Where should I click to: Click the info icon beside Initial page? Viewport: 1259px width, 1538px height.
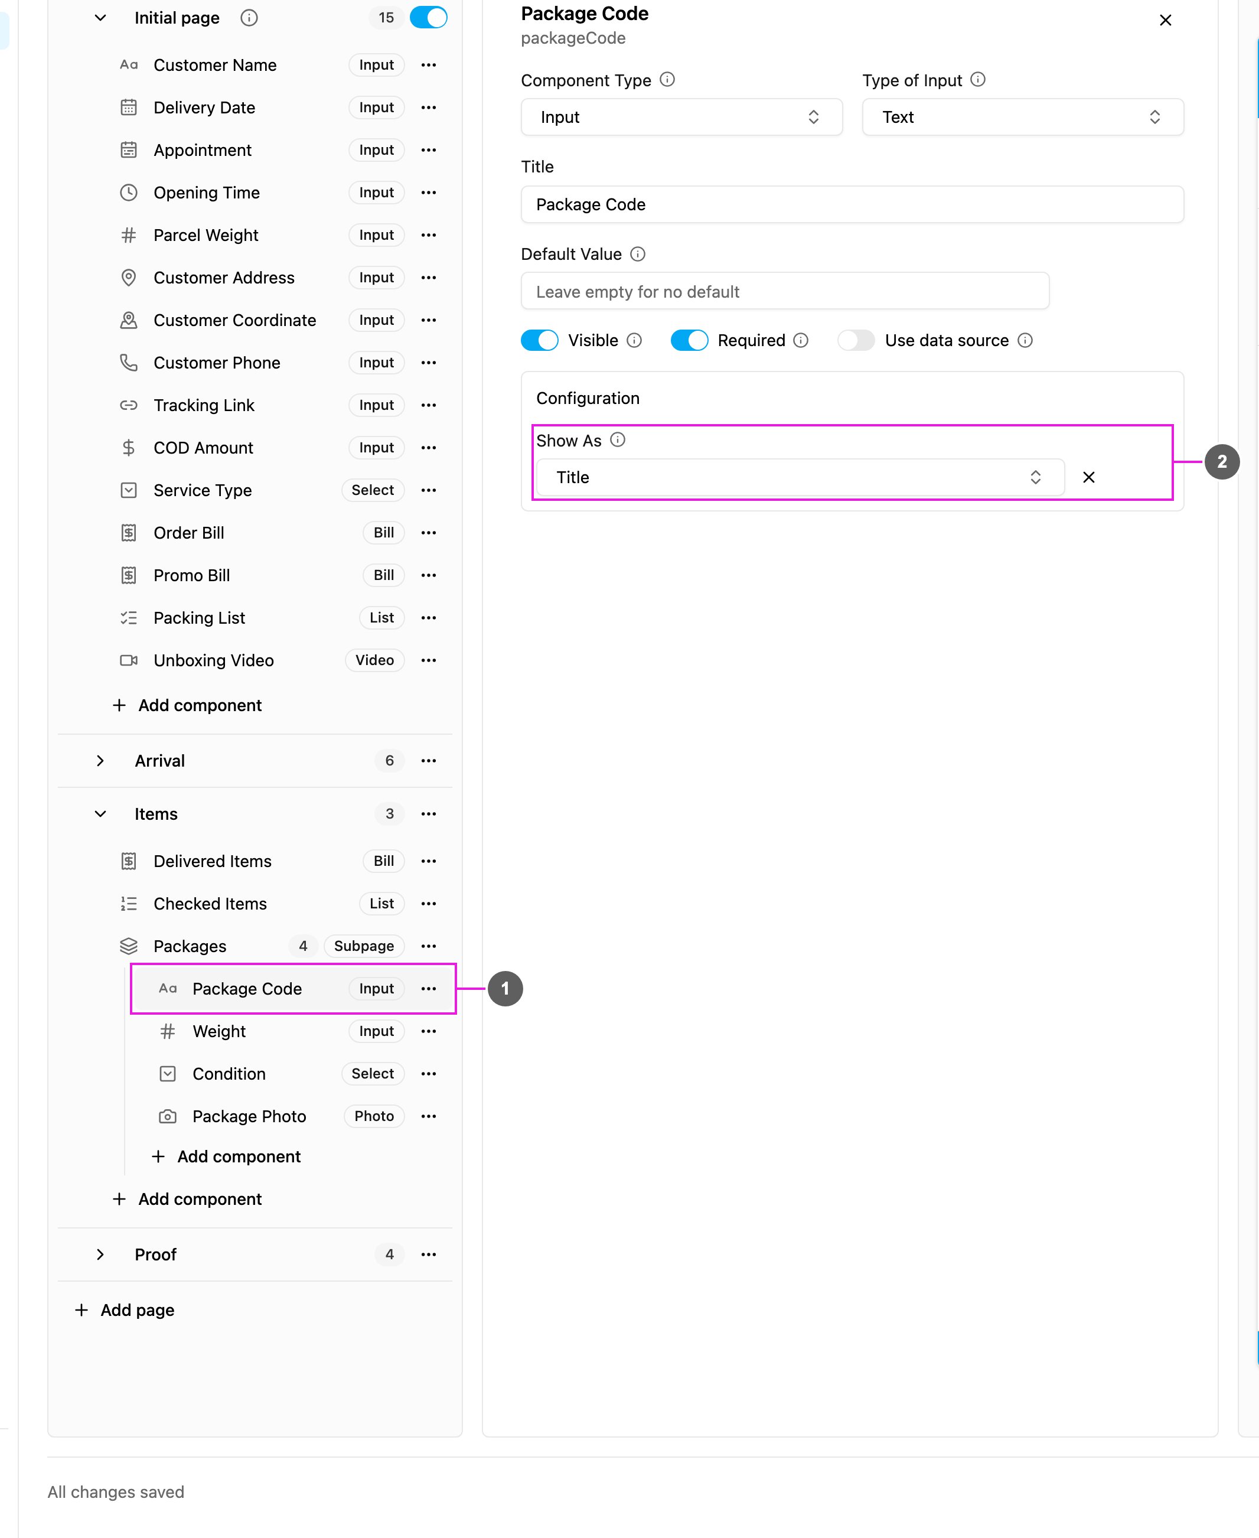click(249, 18)
